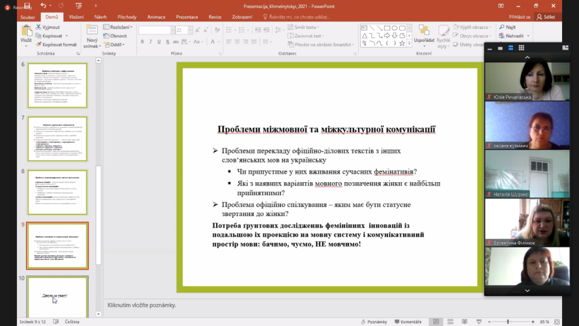Click the Save icon in the title bar
Viewport: 579px width, 326px height.
tap(27, 6)
